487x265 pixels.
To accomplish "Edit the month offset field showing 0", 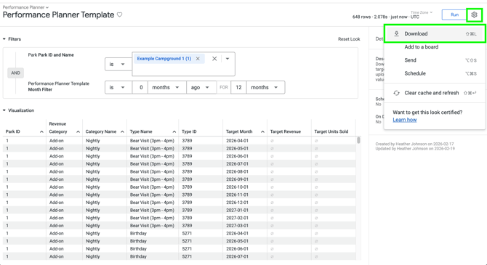I will point(140,88).
